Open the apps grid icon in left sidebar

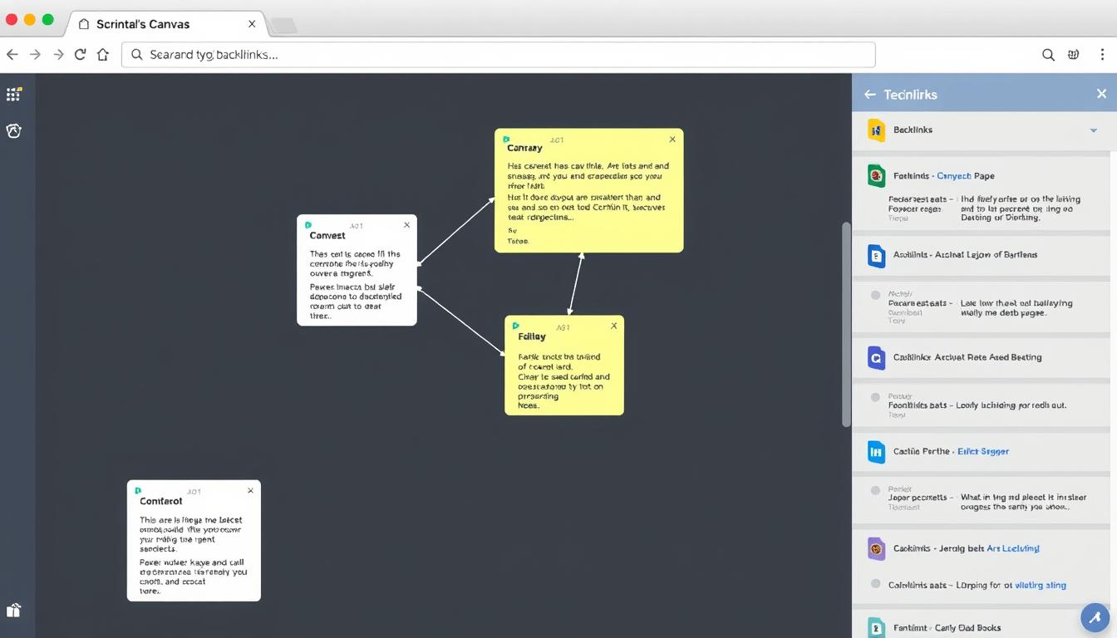(x=13, y=94)
